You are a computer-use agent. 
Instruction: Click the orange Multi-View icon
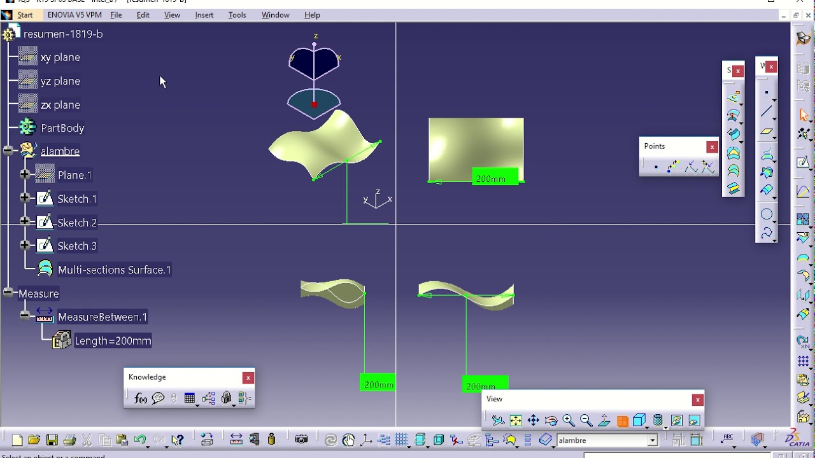(622, 420)
